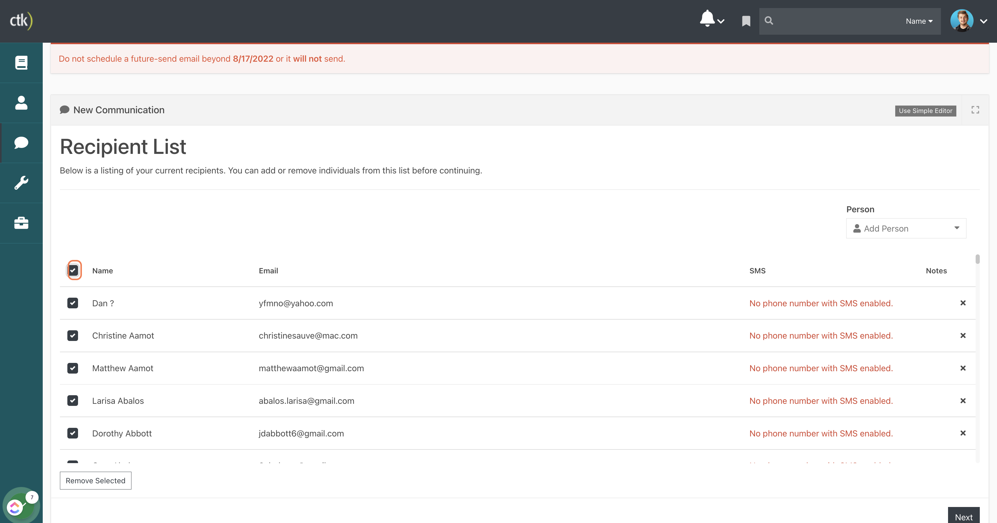Viewport: 997px width, 523px height.
Task: Remove Matthew Aamot with the X icon
Action: (x=963, y=368)
